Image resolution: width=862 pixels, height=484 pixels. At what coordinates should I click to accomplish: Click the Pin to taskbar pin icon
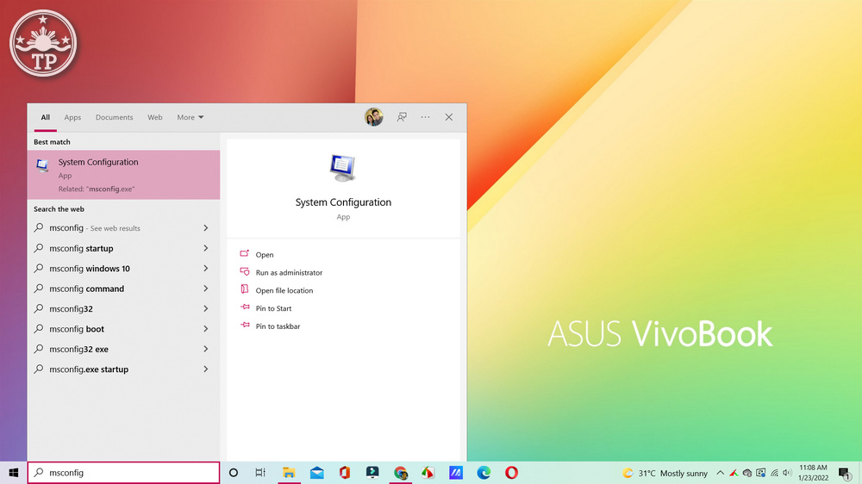tap(245, 326)
